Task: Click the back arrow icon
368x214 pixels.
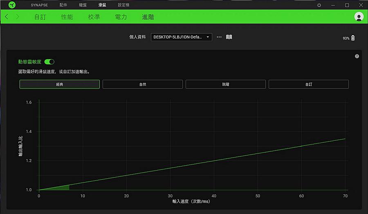Action: coord(7,17)
